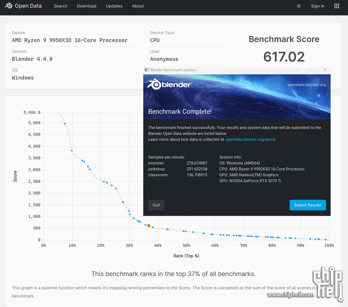Screen dimensions: 348x307
Task: Click the Blender Benchmark Launcher title icon
Action: pos(147,70)
